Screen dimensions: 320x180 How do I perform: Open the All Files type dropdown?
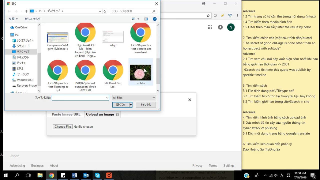pyautogui.click(x=134, y=98)
